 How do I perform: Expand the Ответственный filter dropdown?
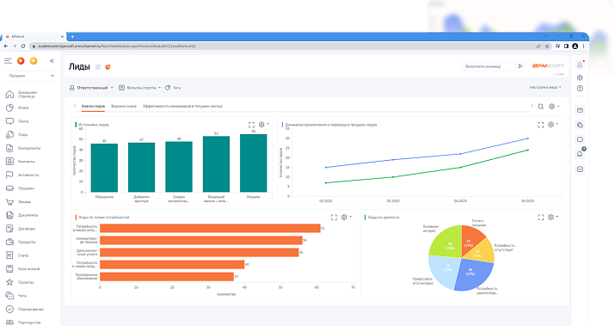click(91, 88)
